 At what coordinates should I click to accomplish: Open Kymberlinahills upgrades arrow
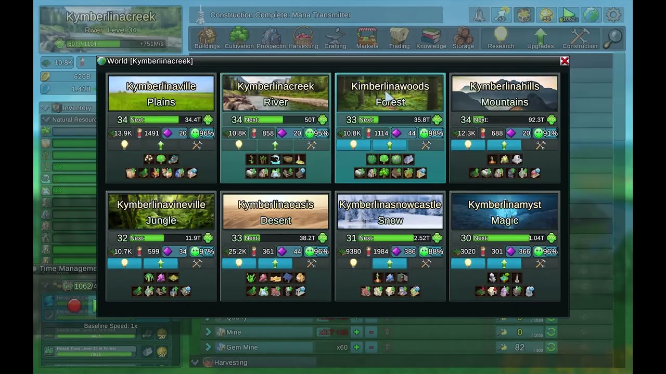(504, 145)
